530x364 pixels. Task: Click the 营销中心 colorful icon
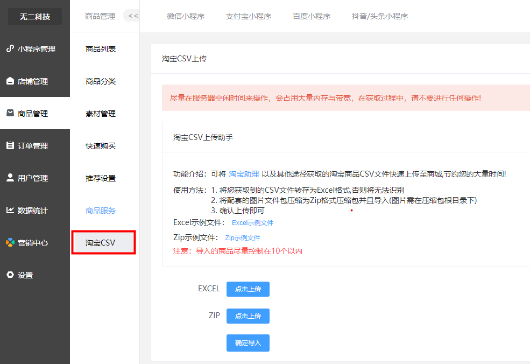(x=10, y=242)
